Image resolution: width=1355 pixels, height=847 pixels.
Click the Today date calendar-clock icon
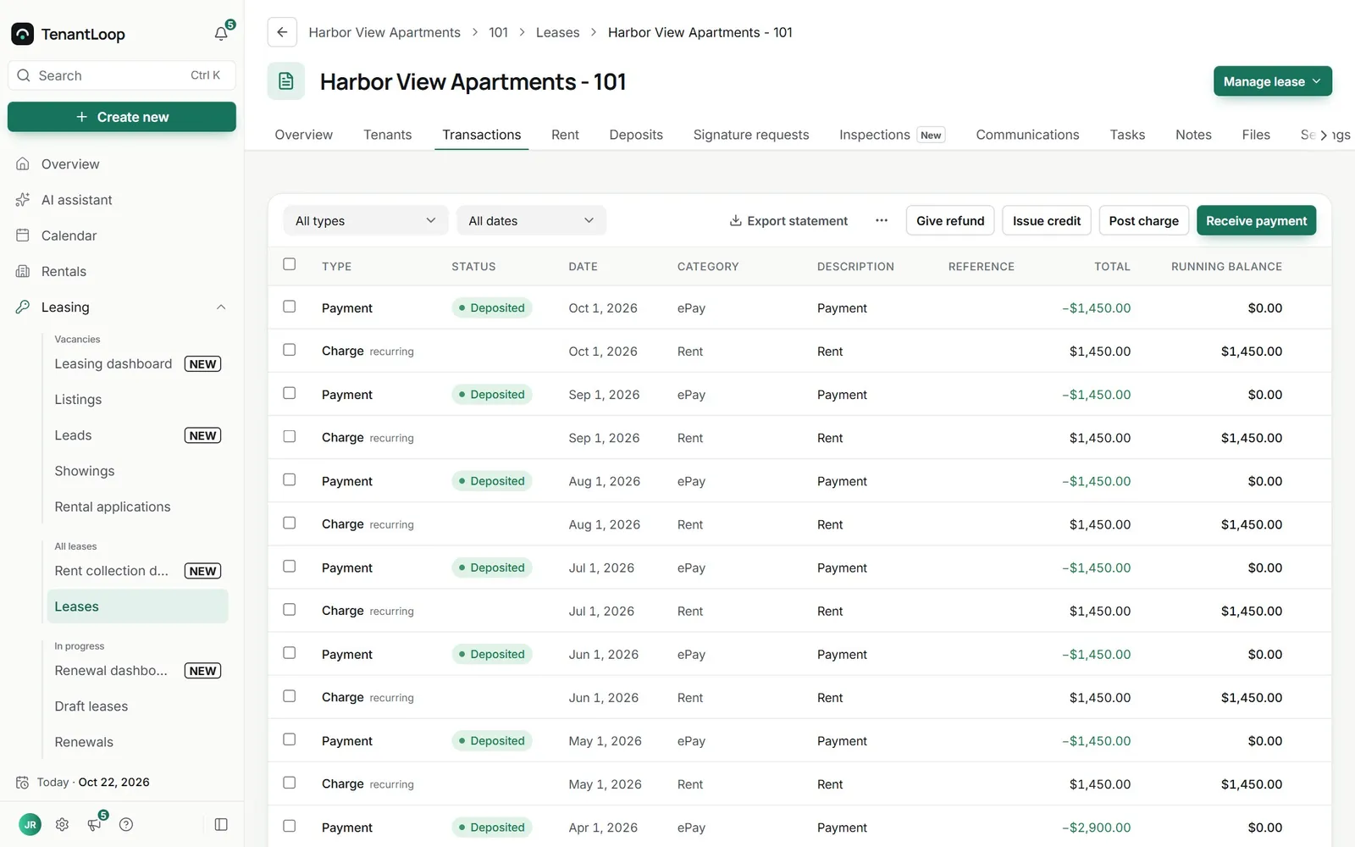[x=22, y=783]
